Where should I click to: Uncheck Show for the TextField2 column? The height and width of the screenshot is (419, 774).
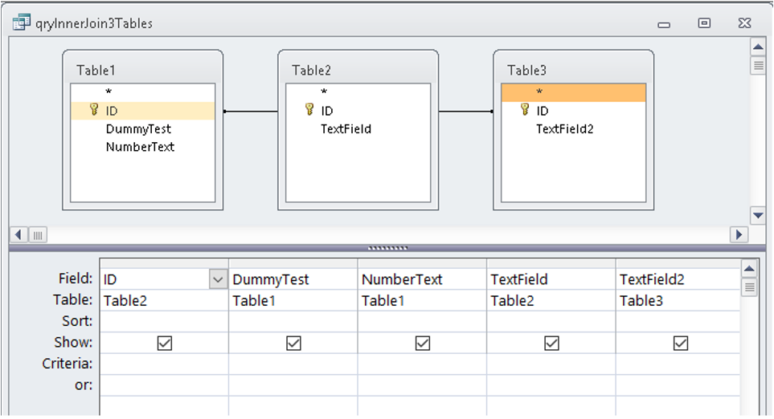(x=681, y=343)
